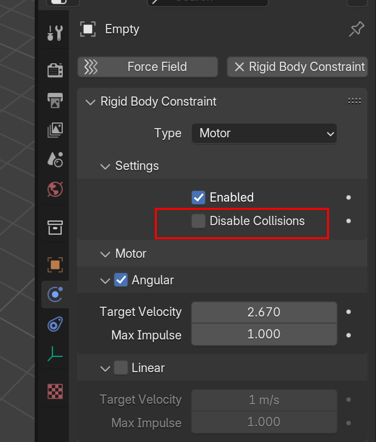Enable the Disable Collisions checkbox
376x442 pixels.
point(198,221)
